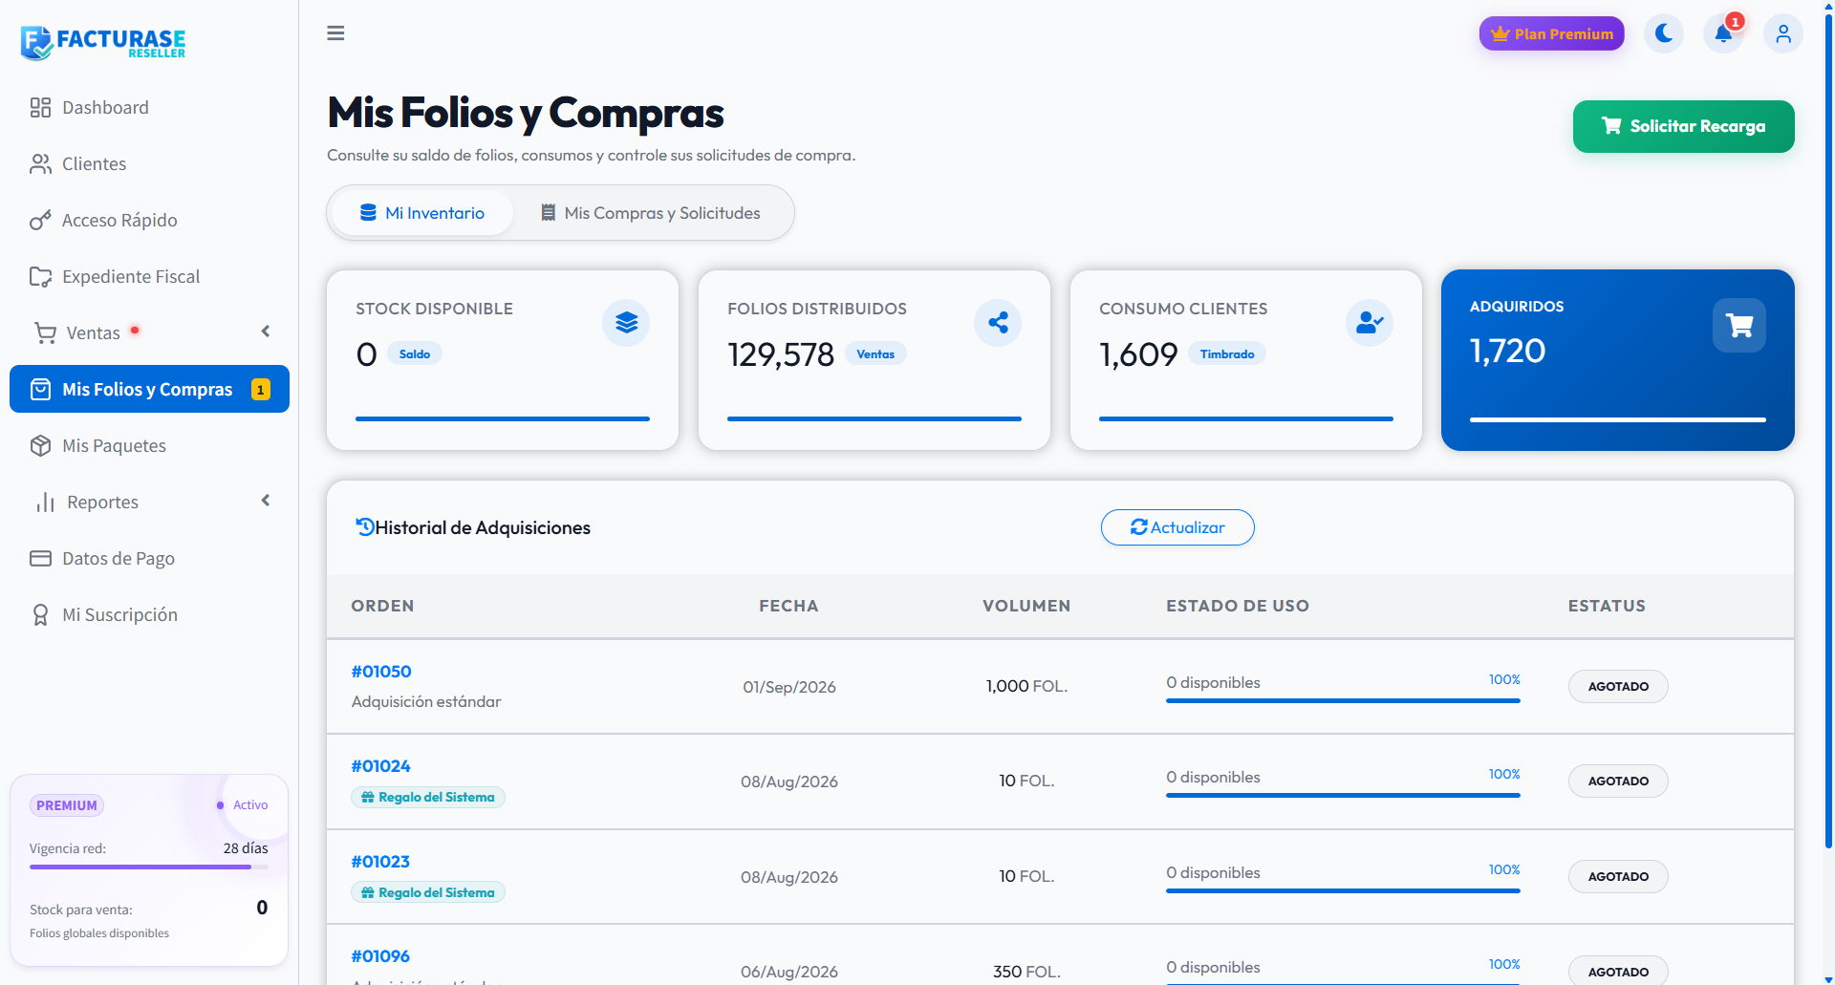
Task: Open the Mi Inventario tab
Action: click(x=421, y=213)
